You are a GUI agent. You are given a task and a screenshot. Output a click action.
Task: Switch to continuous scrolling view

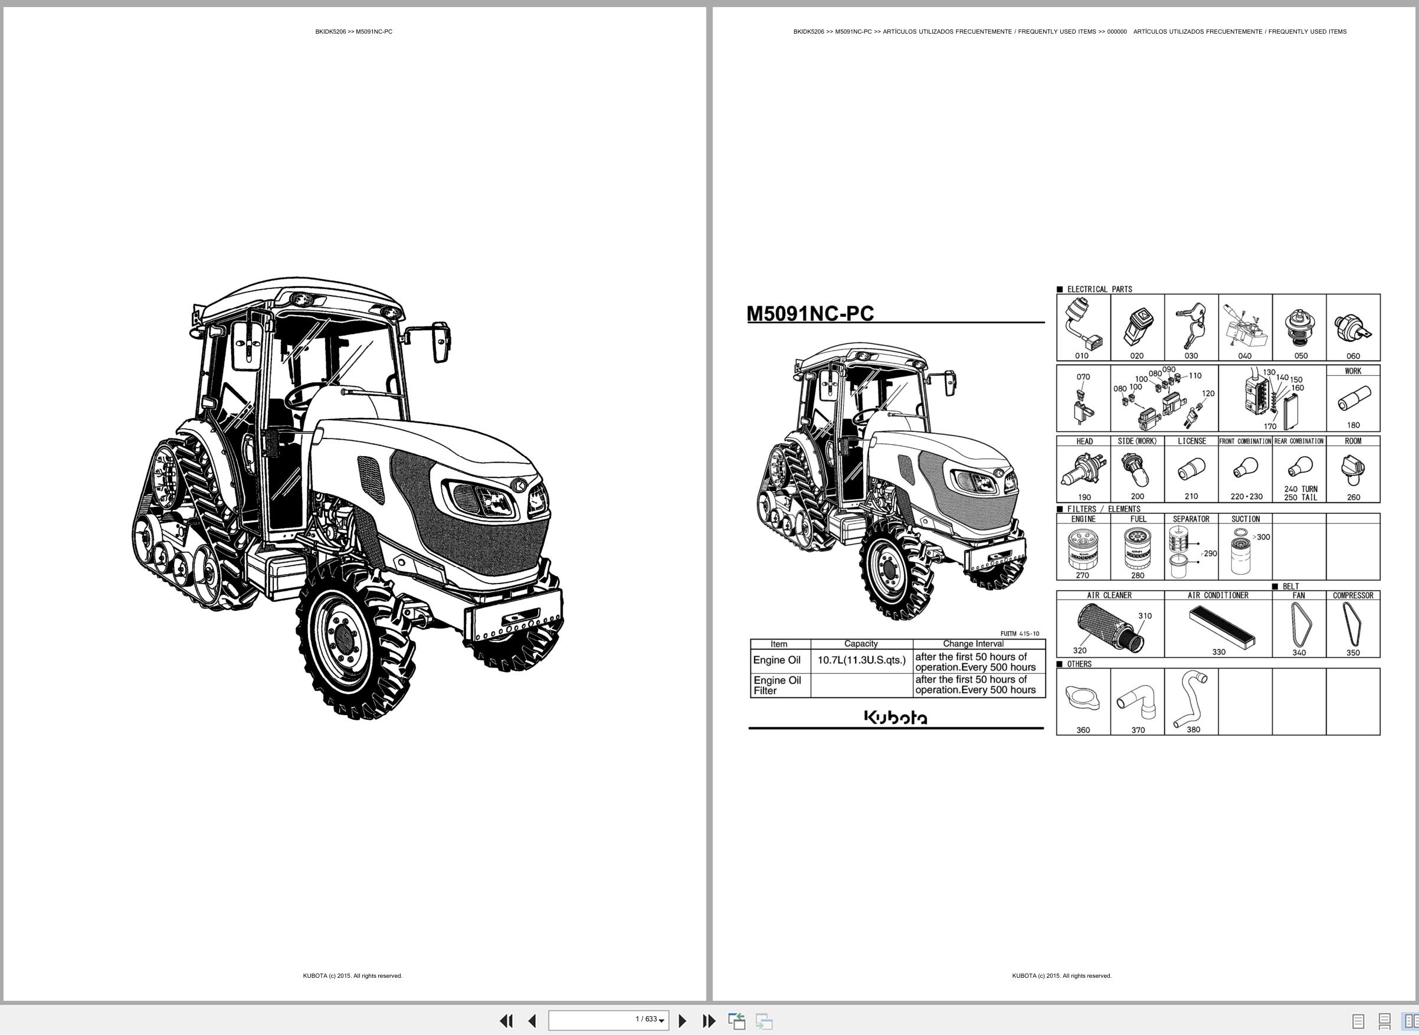pyautogui.click(x=1385, y=1021)
